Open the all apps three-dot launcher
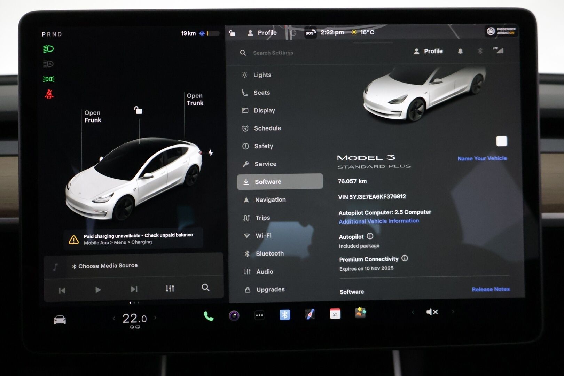This screenshot has height=376, width=564. pyautogui.click(x=259, y=315)
